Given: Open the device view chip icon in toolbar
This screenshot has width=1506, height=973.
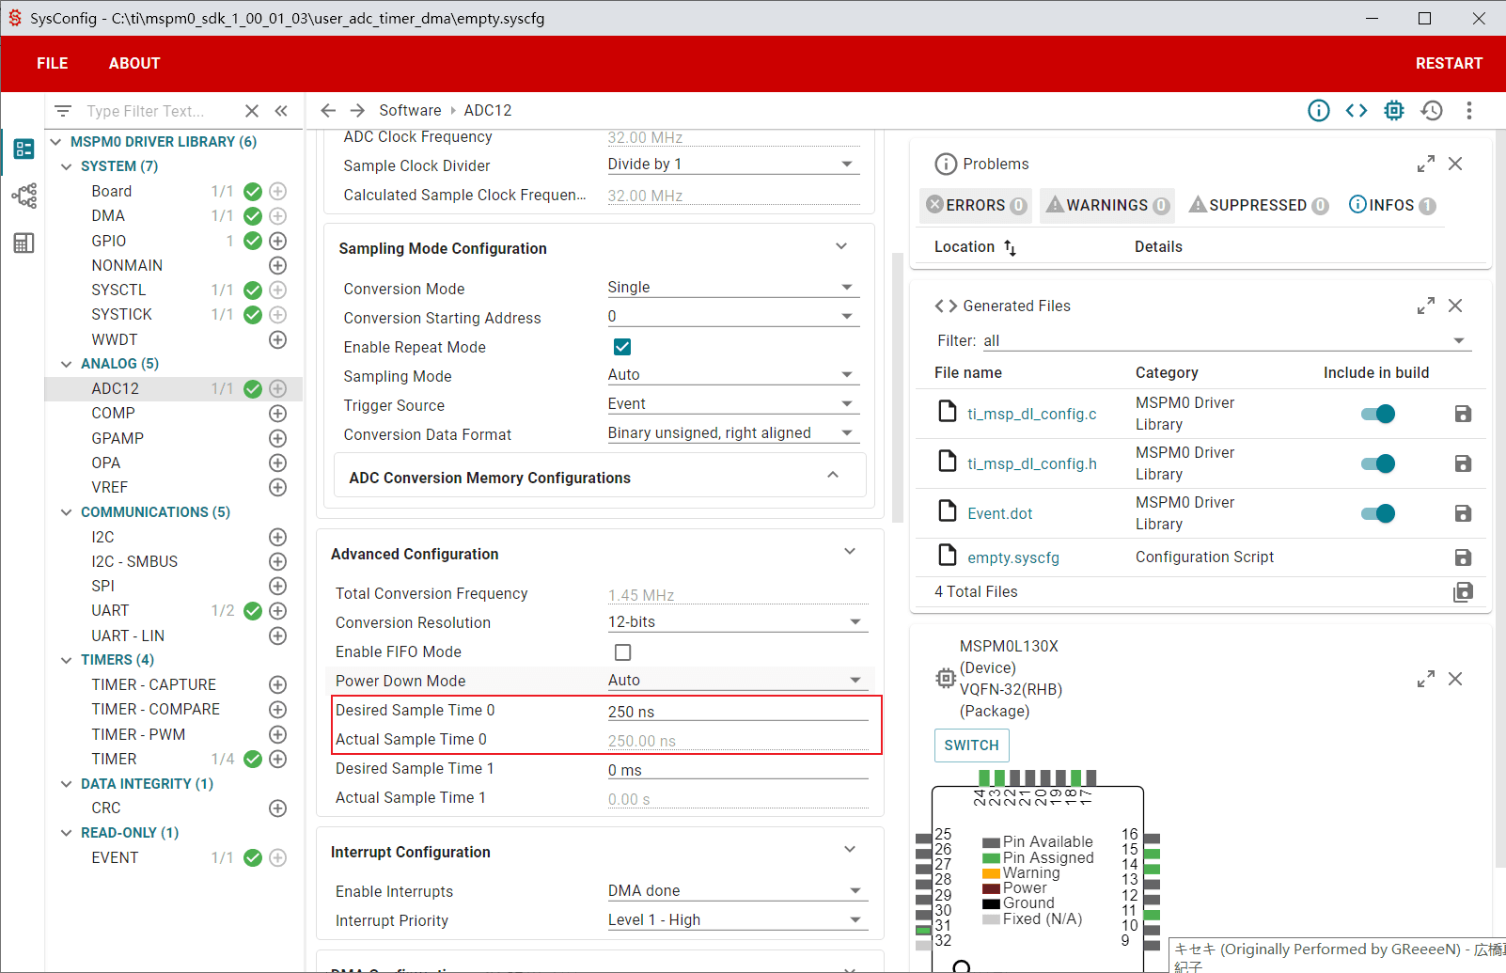Looking at the screenshot, I should click(x=1394, y=111).
